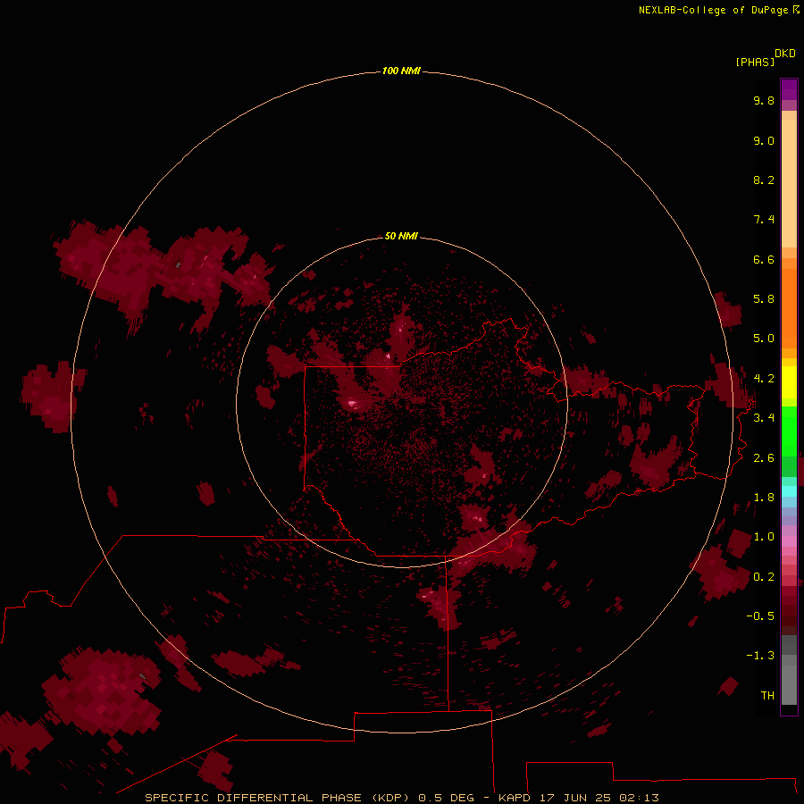Click the bright green segment of the color bar

coord(789,431)
